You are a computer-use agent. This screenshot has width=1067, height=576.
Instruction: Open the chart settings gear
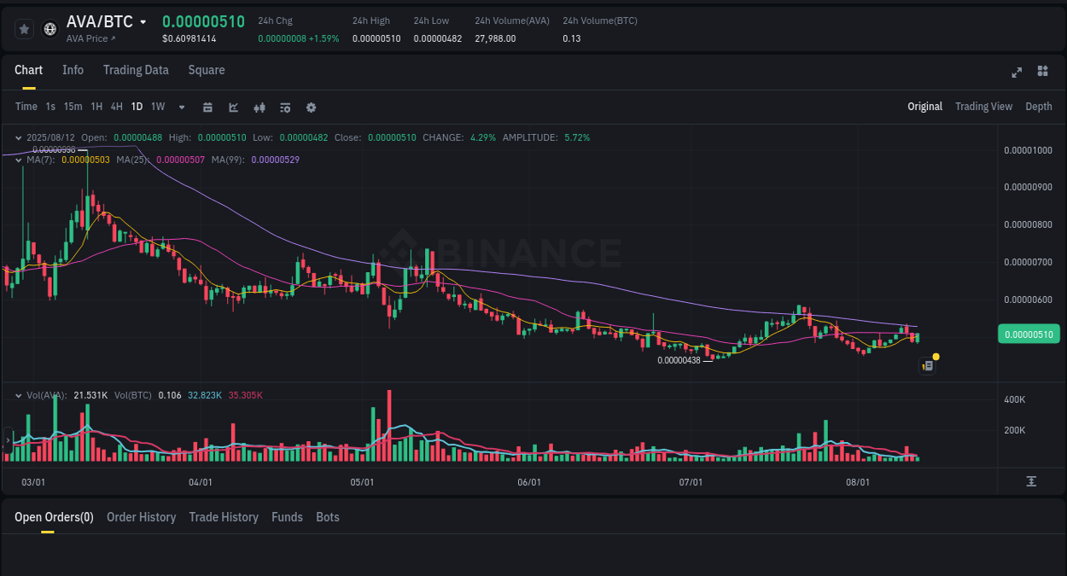(x=311, y=107)
